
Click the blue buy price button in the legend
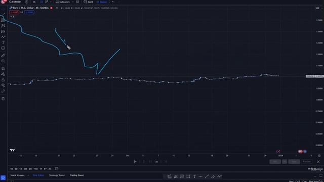(x=29, y=12)
